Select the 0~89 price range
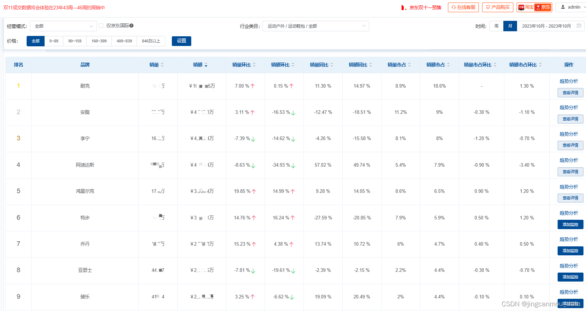 click(54, 41)
